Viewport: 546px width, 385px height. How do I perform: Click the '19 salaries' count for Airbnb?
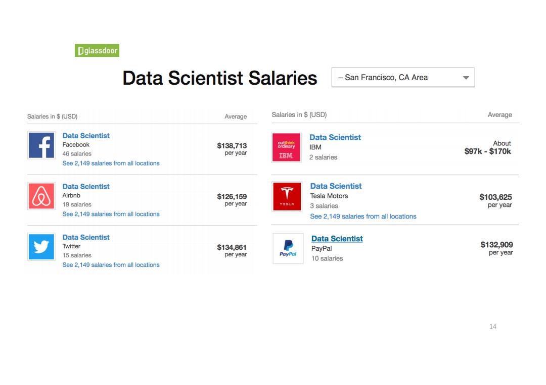[x=77, y=204]
